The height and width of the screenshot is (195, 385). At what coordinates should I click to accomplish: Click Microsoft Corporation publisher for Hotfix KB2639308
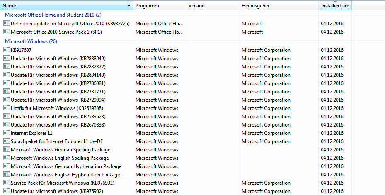(266, 108)
